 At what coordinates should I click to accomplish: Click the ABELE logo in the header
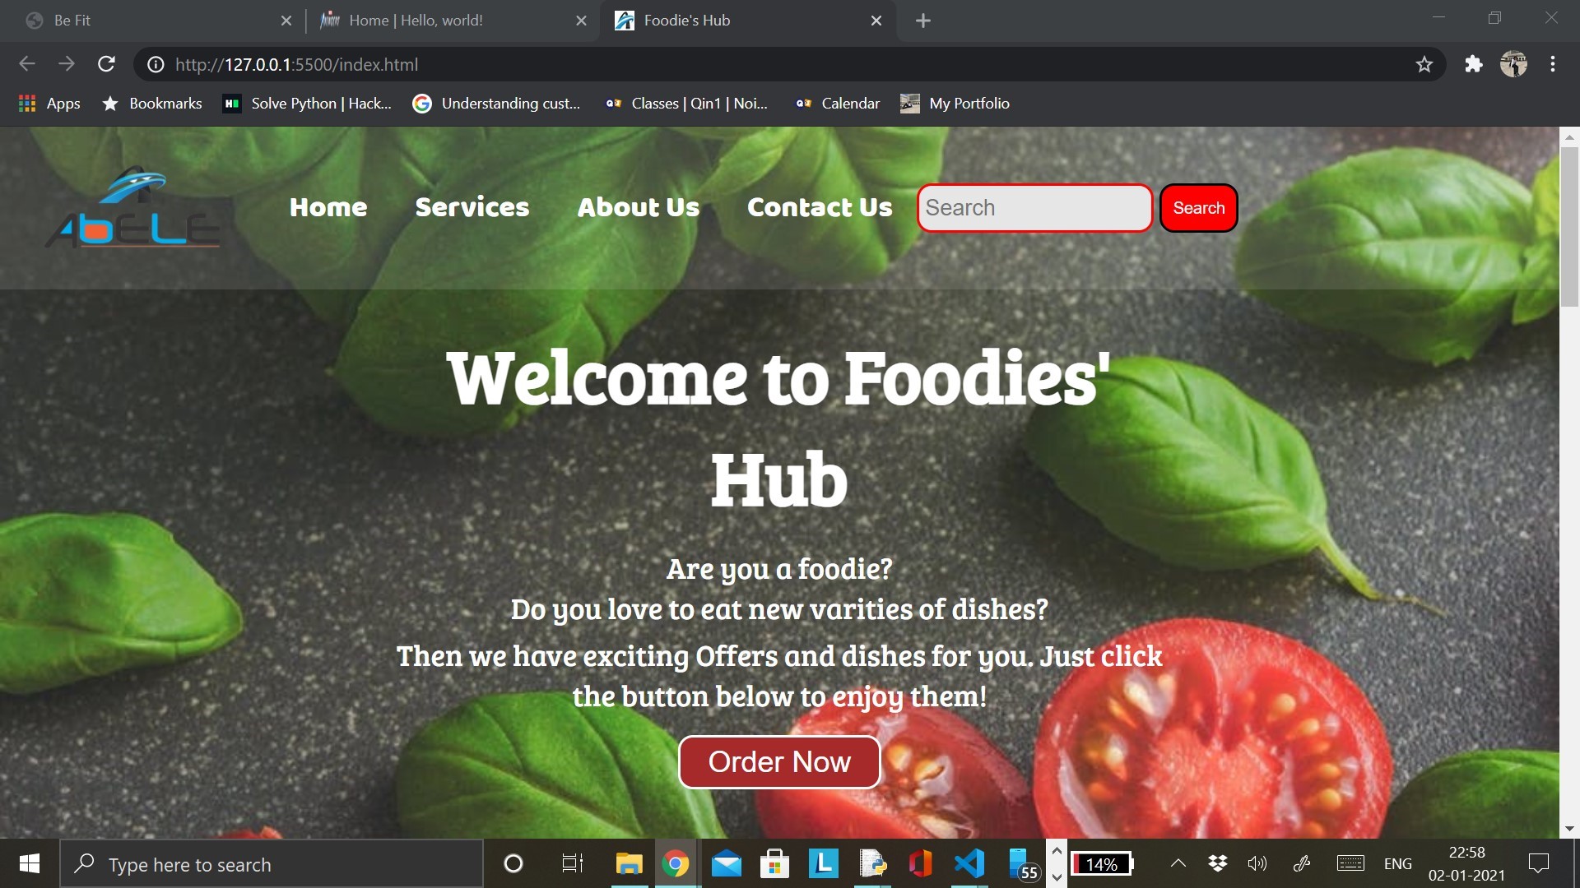click(133, 207)
